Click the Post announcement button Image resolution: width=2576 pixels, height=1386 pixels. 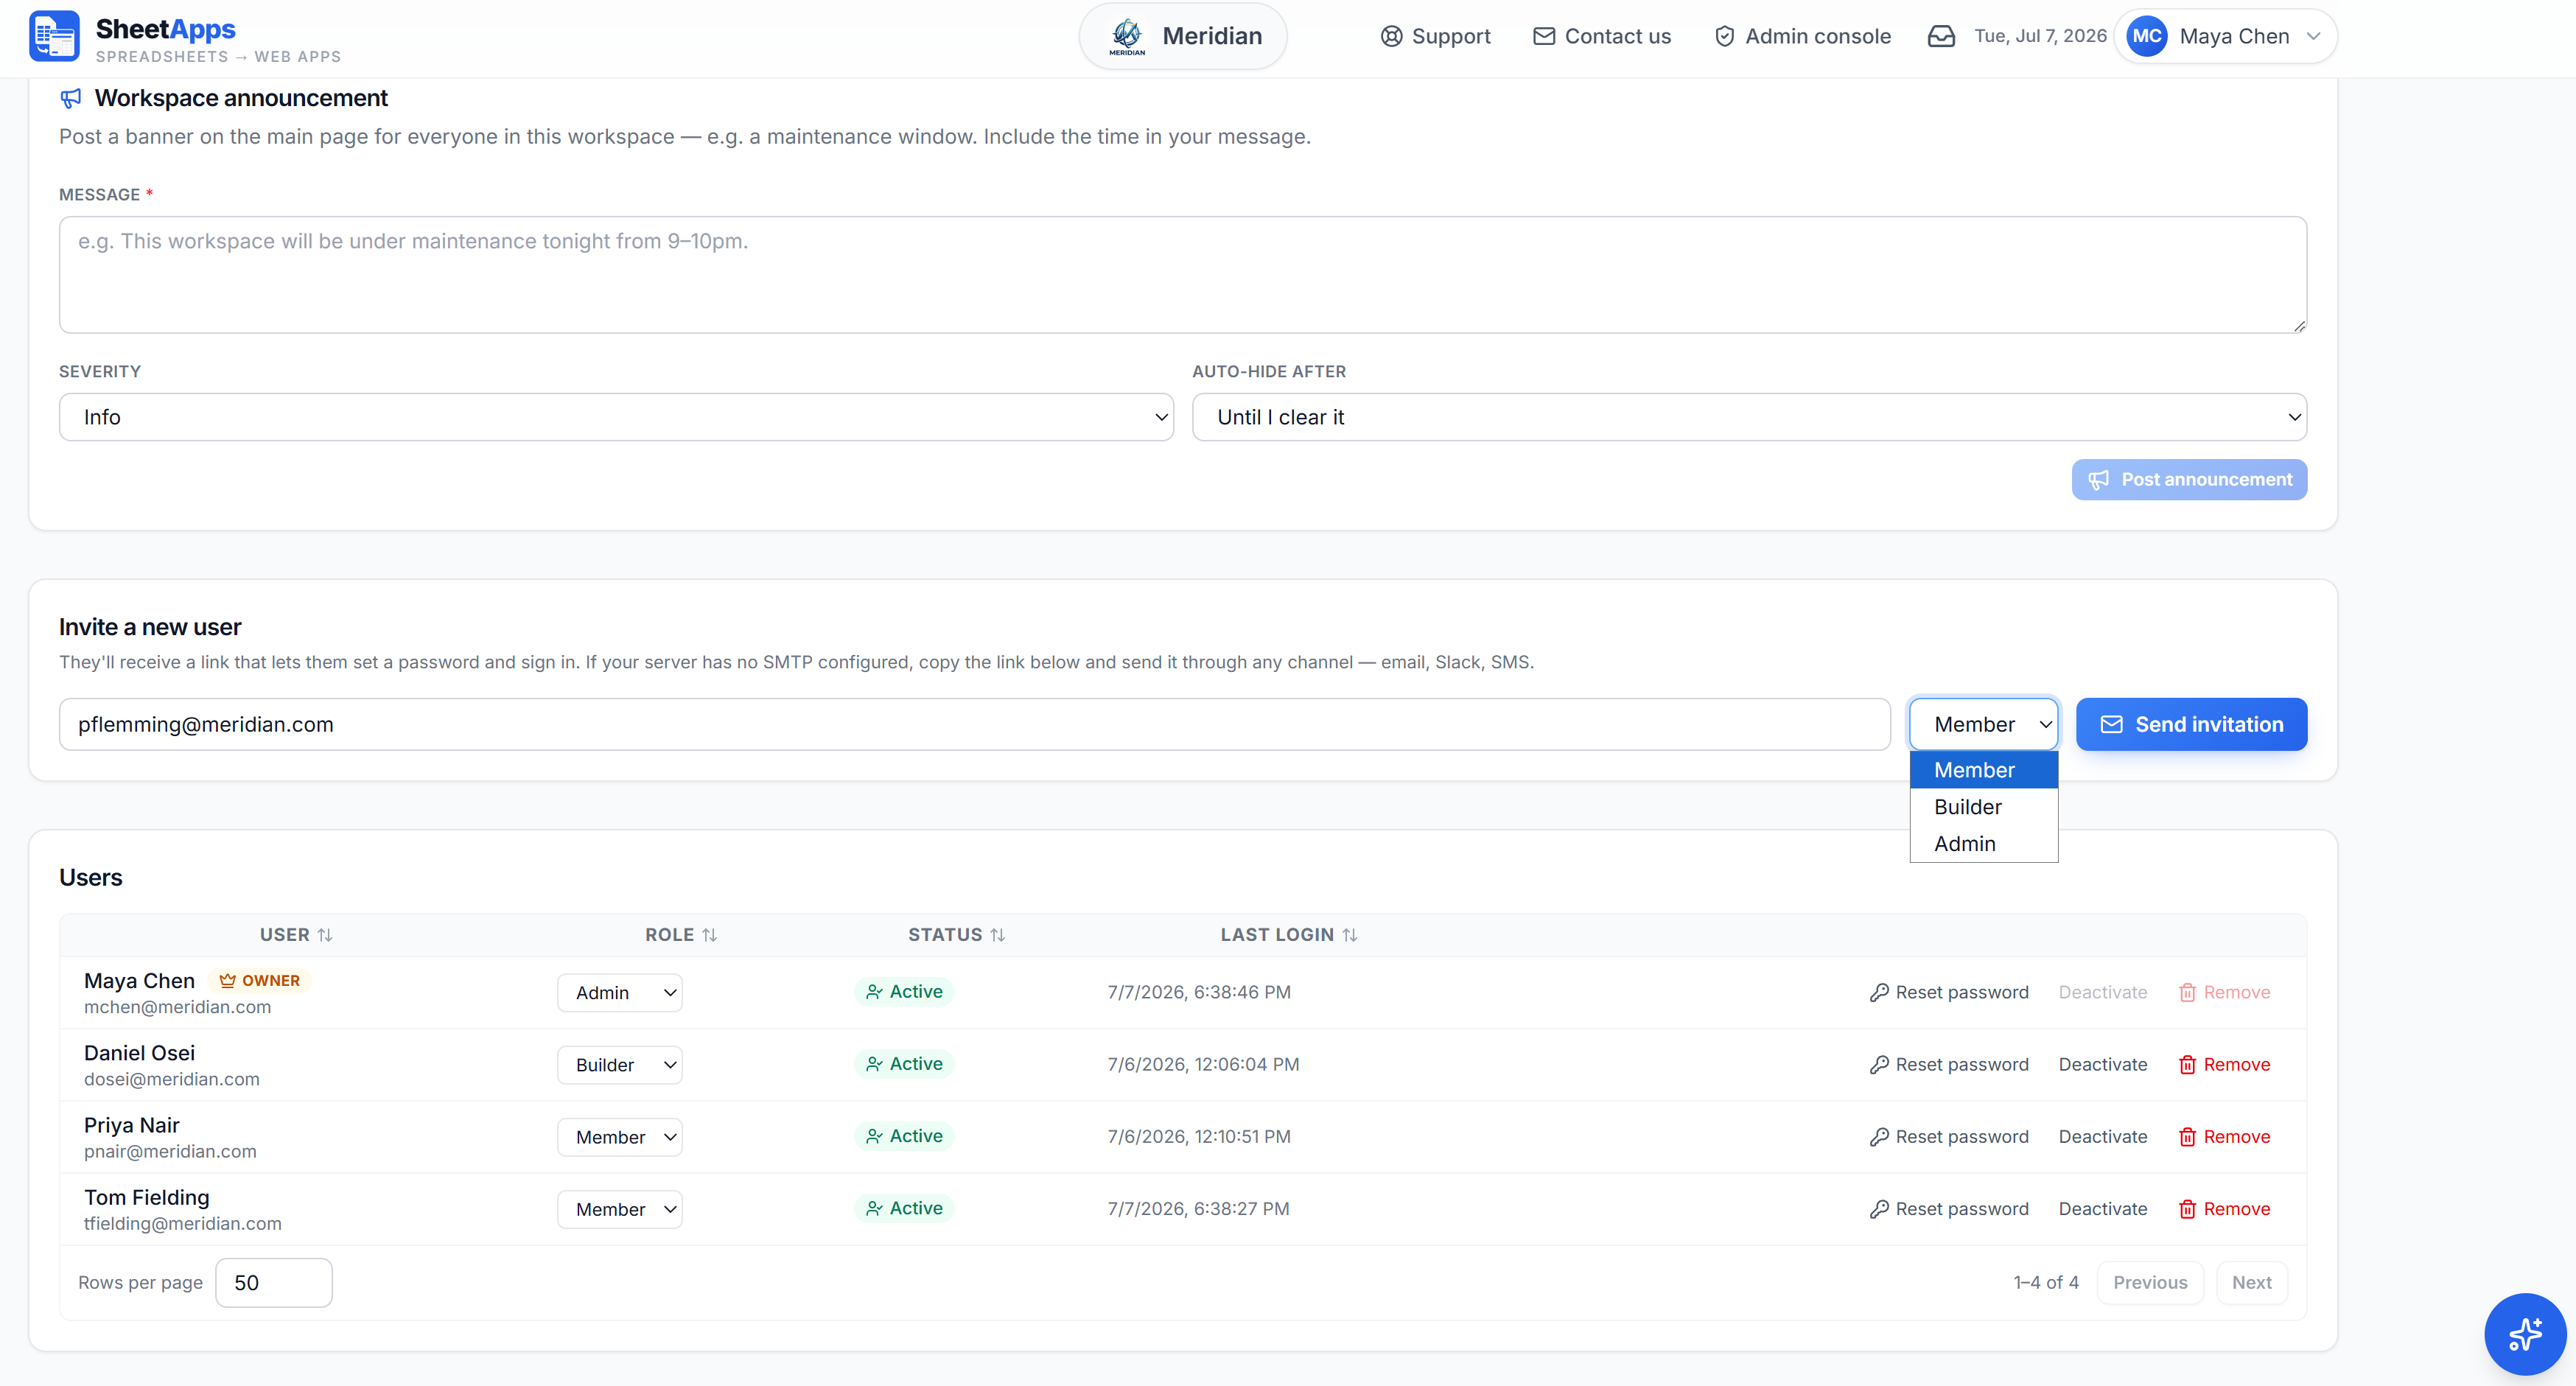click(2189, 480)
